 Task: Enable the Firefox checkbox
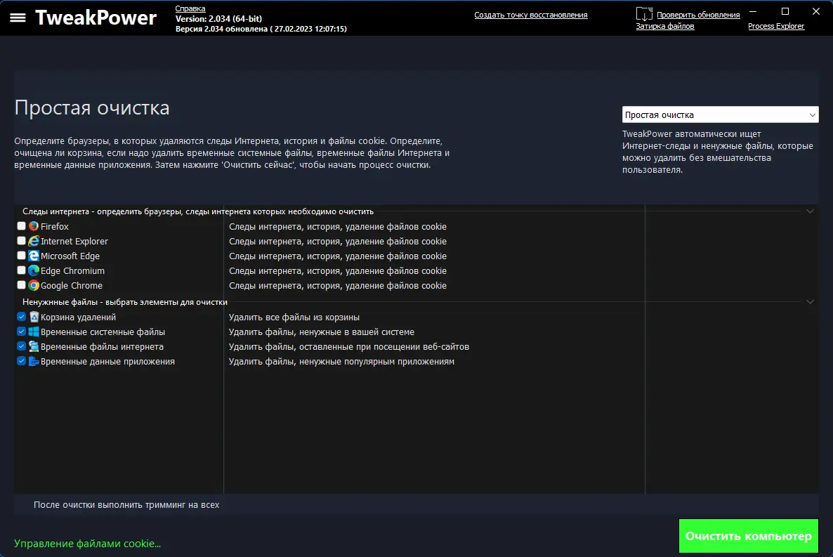pyautogui.click(x=21, y=226)
